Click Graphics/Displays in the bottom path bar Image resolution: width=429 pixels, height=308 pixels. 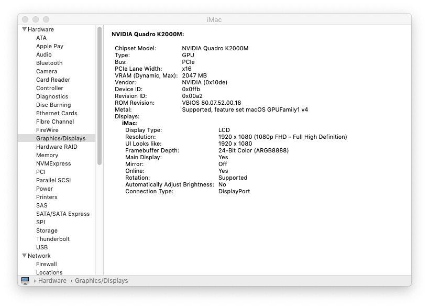click(x=102, y=281)
